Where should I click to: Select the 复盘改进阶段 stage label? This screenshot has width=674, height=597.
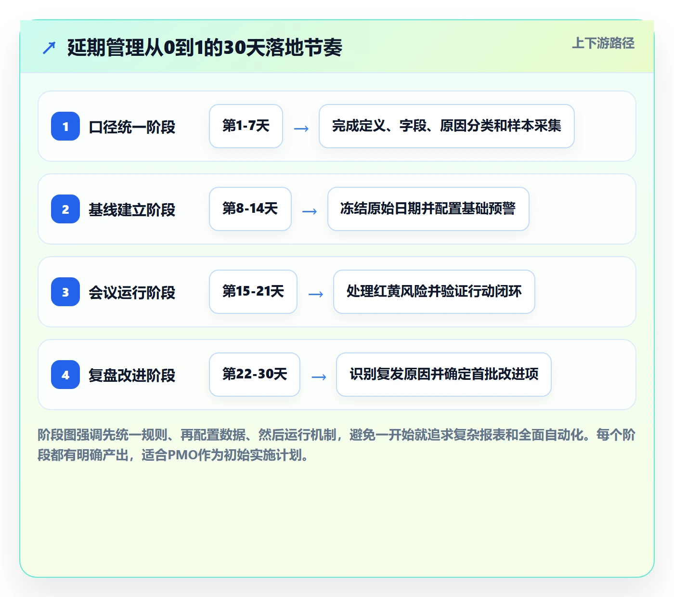point(132,376)
